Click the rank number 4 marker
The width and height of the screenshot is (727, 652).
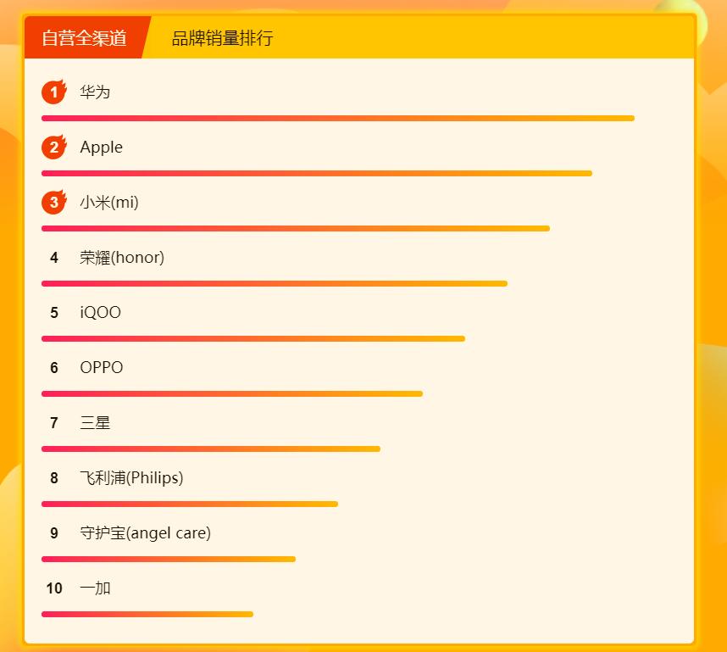click(53, 258)
